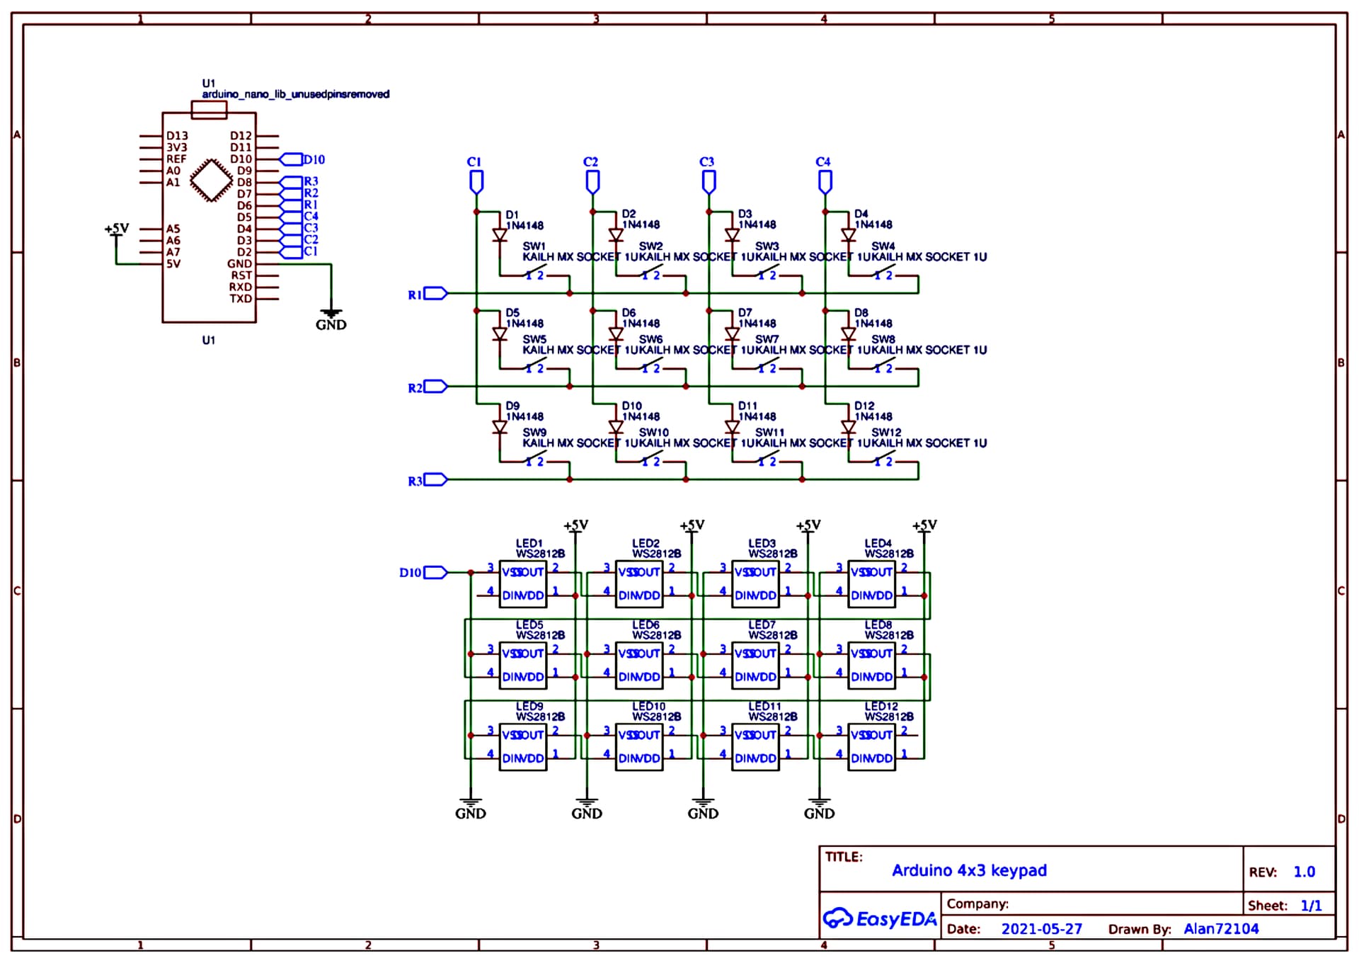Click the D10 net port feeding LED1

434,574
